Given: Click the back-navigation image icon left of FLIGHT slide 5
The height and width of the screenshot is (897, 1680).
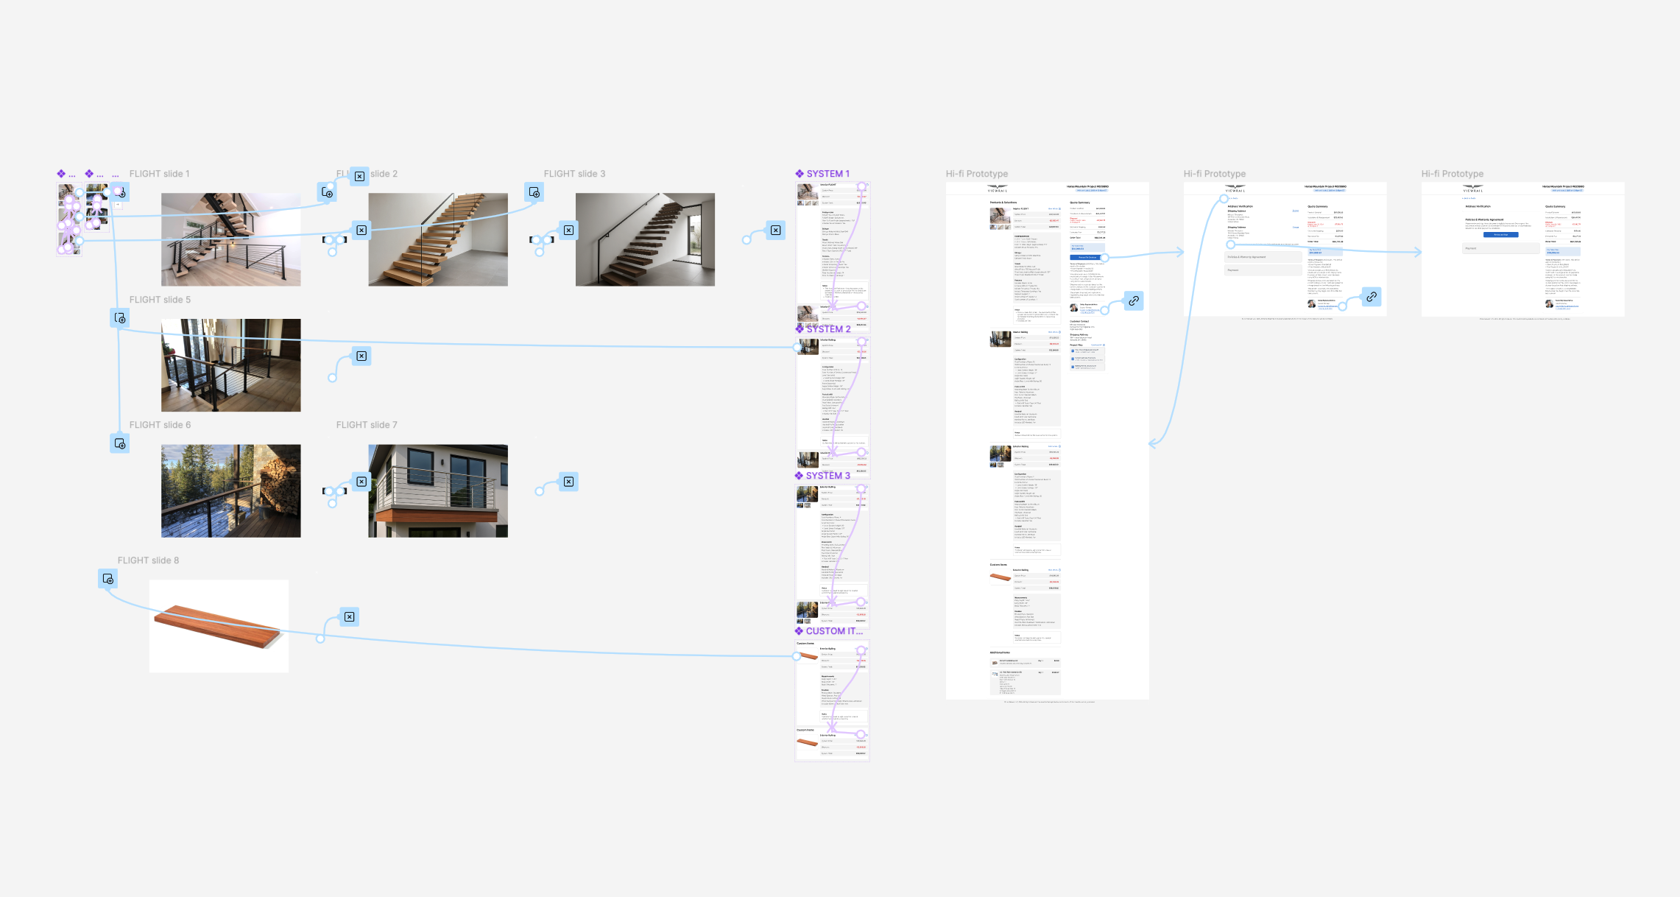Looking at the screenshot, I should click(x=120, y=317).
